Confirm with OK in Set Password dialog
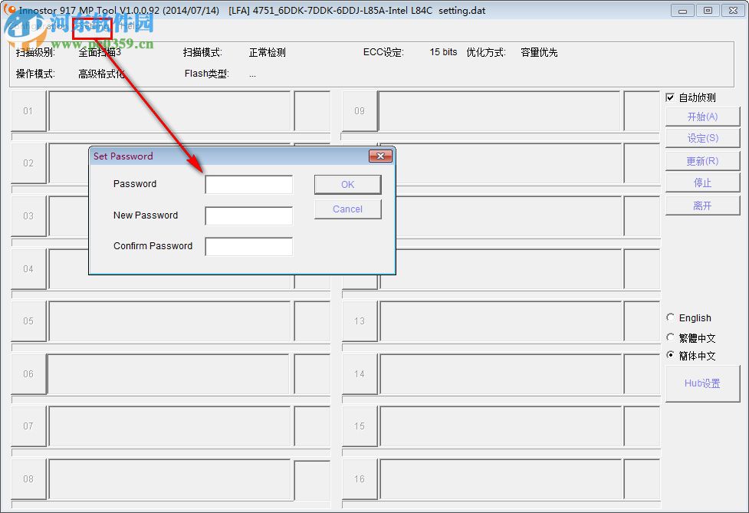 pyautogui.click(x=347, y=184)
